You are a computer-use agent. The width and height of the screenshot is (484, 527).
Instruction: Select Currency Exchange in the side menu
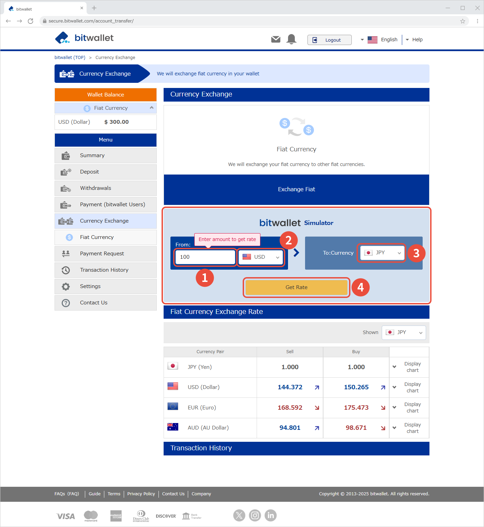tap(106, 221)
